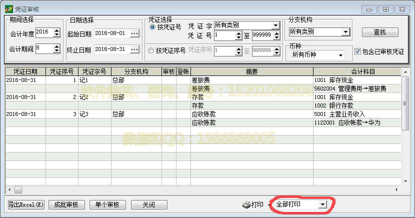
Task: Select the 按凭证号 radio button
Action: tap(152, 27)
